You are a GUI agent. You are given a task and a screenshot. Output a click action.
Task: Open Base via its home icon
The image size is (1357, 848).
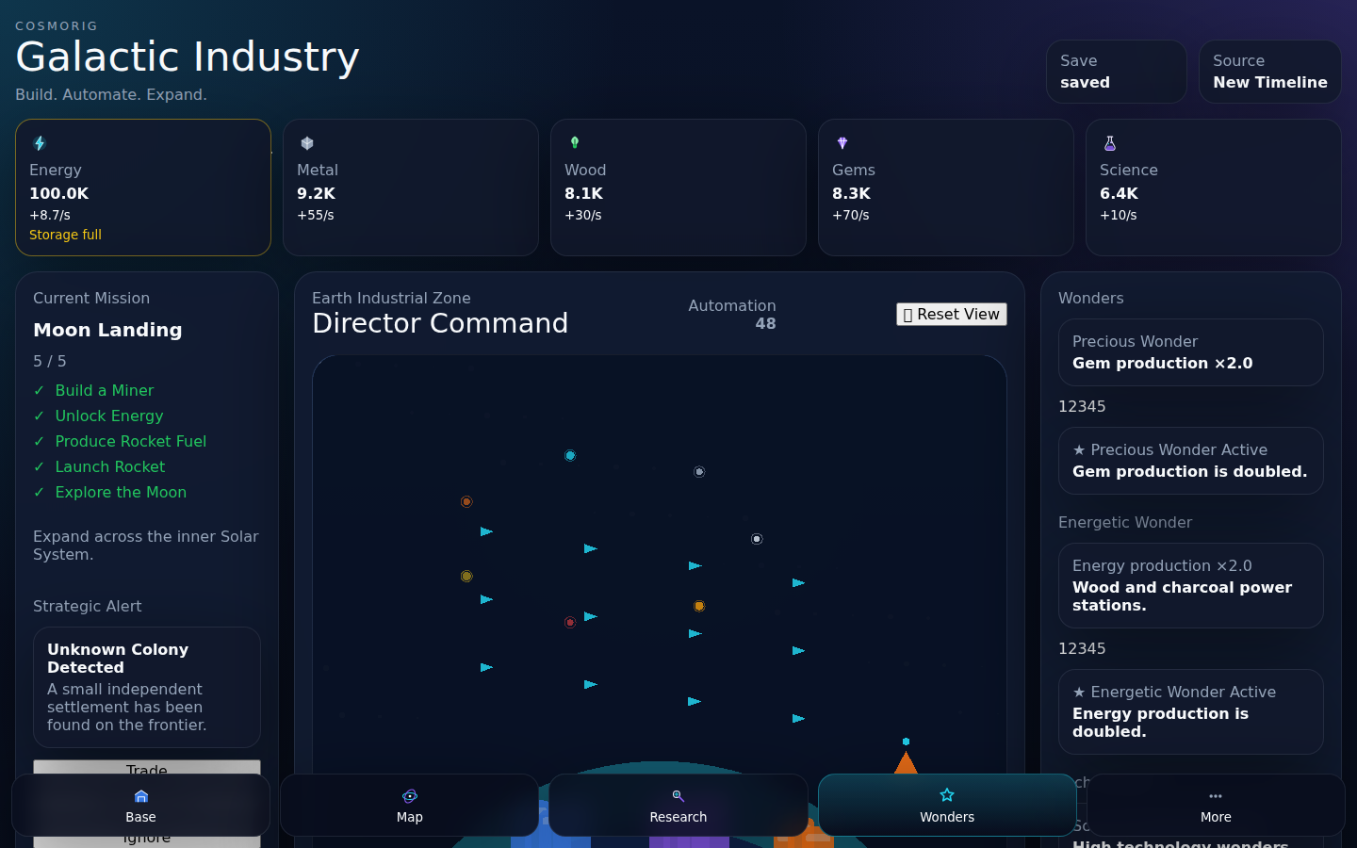tap(141, 796)
